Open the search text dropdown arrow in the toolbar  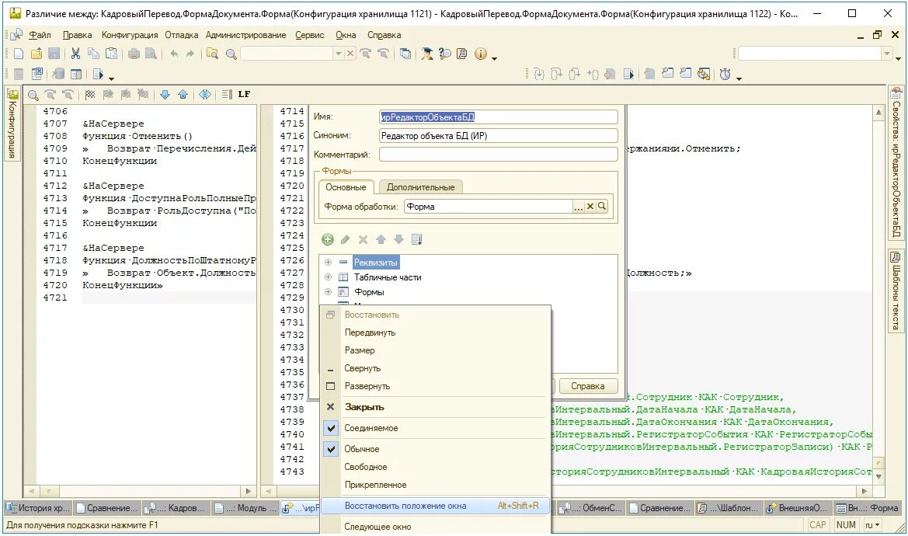338,54
